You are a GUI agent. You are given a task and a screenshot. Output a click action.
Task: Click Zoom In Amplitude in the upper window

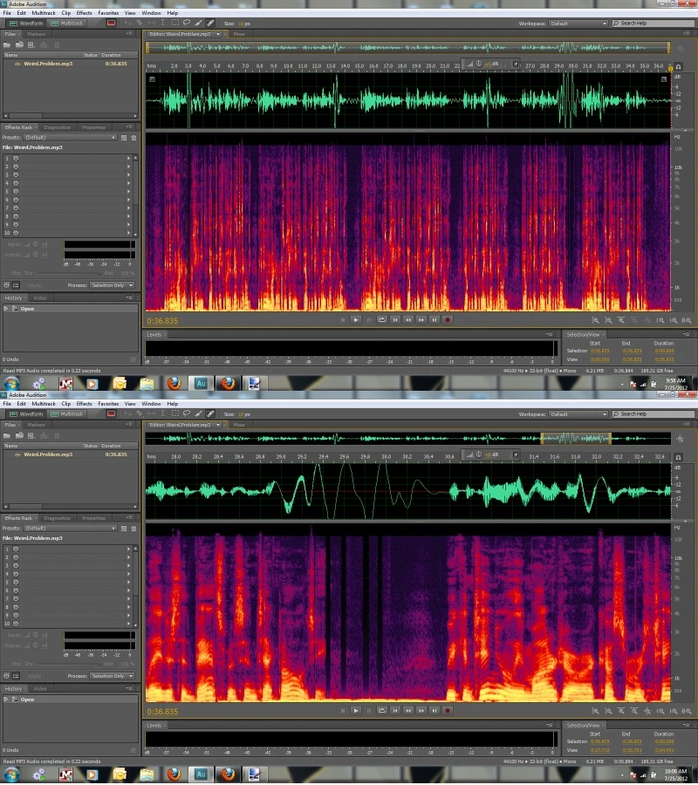[x=595, y=320]
